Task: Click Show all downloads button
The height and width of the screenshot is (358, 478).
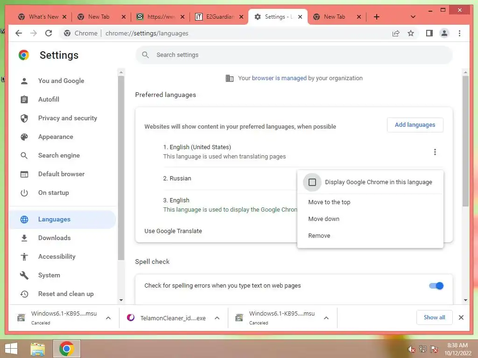Action: point(434,317)
